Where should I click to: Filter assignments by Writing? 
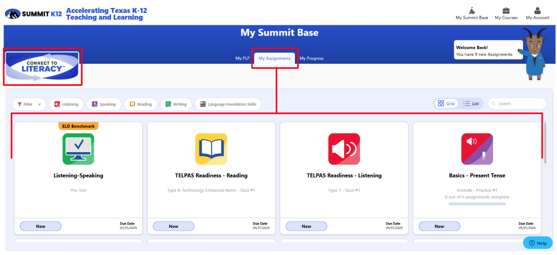pos(176,104)
